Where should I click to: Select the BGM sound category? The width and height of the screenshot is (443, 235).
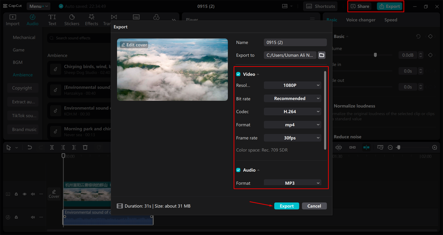(18, 62)
